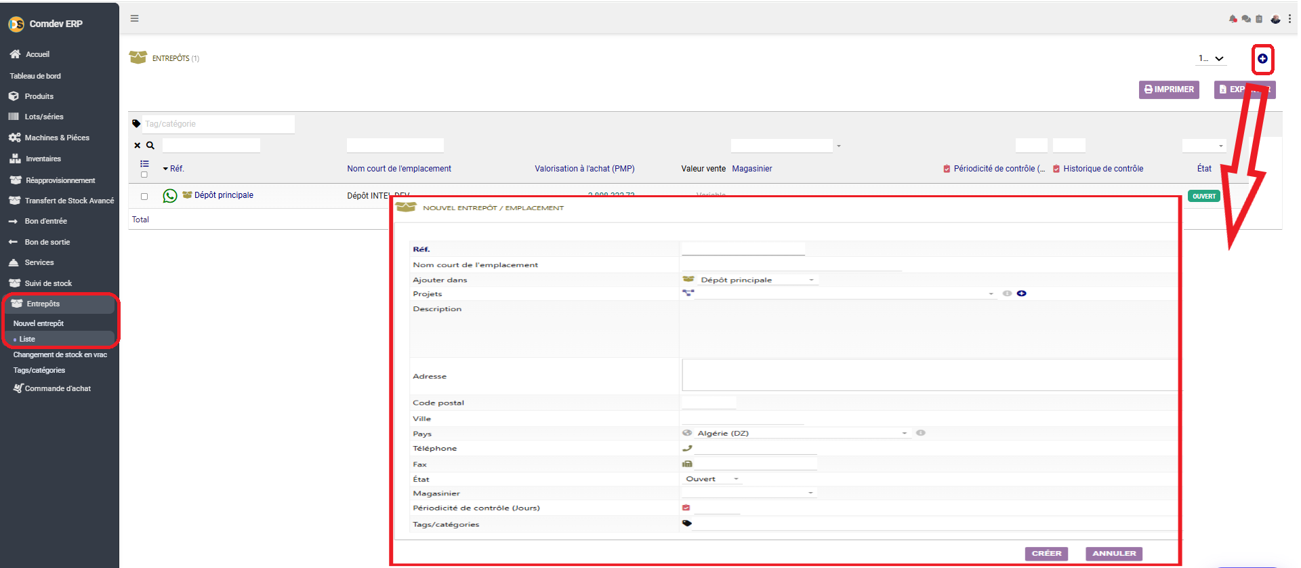Click the Commande d'achat cart icon
This screenshot has width=1301, height=568.
click(18, 388)
